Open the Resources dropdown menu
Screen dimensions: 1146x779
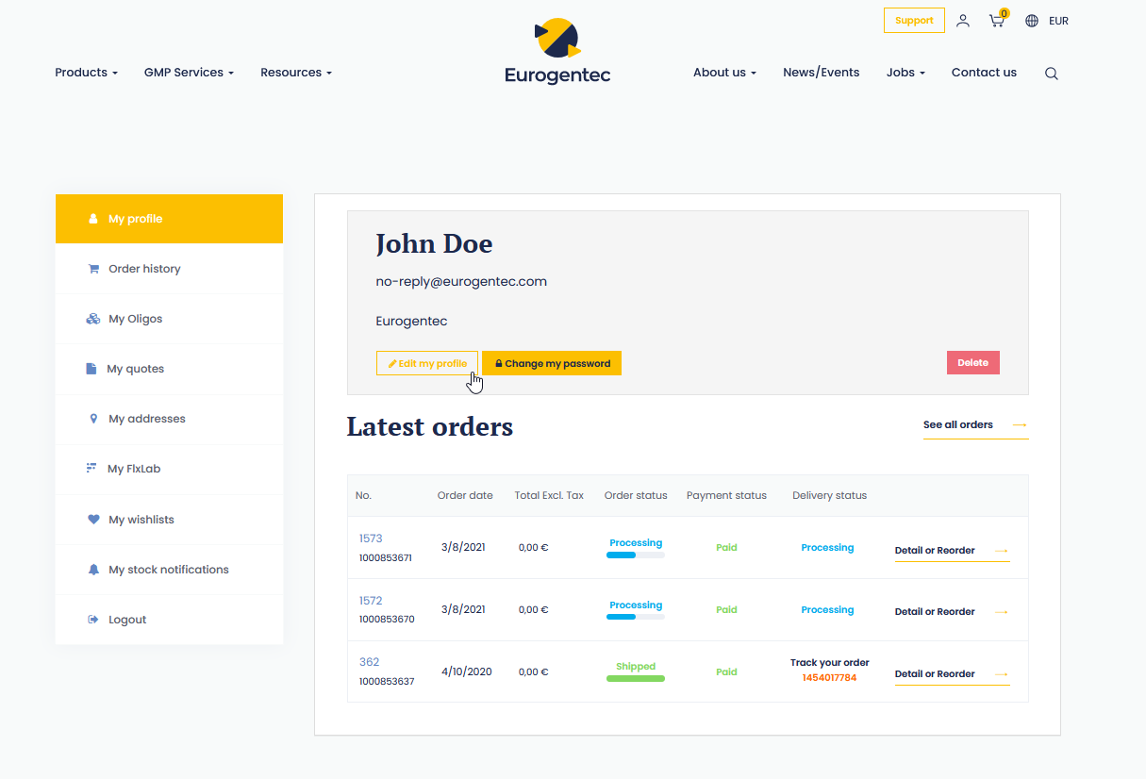pos(296,73)
